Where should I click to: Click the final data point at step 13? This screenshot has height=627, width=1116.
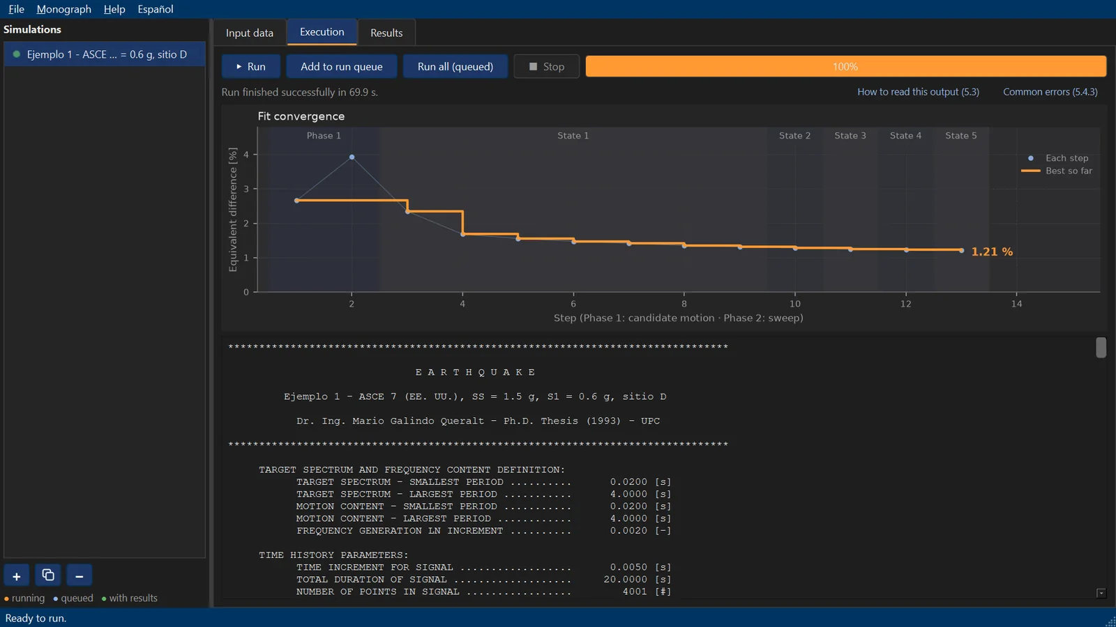pyautogui.click(x=962, y=251)
